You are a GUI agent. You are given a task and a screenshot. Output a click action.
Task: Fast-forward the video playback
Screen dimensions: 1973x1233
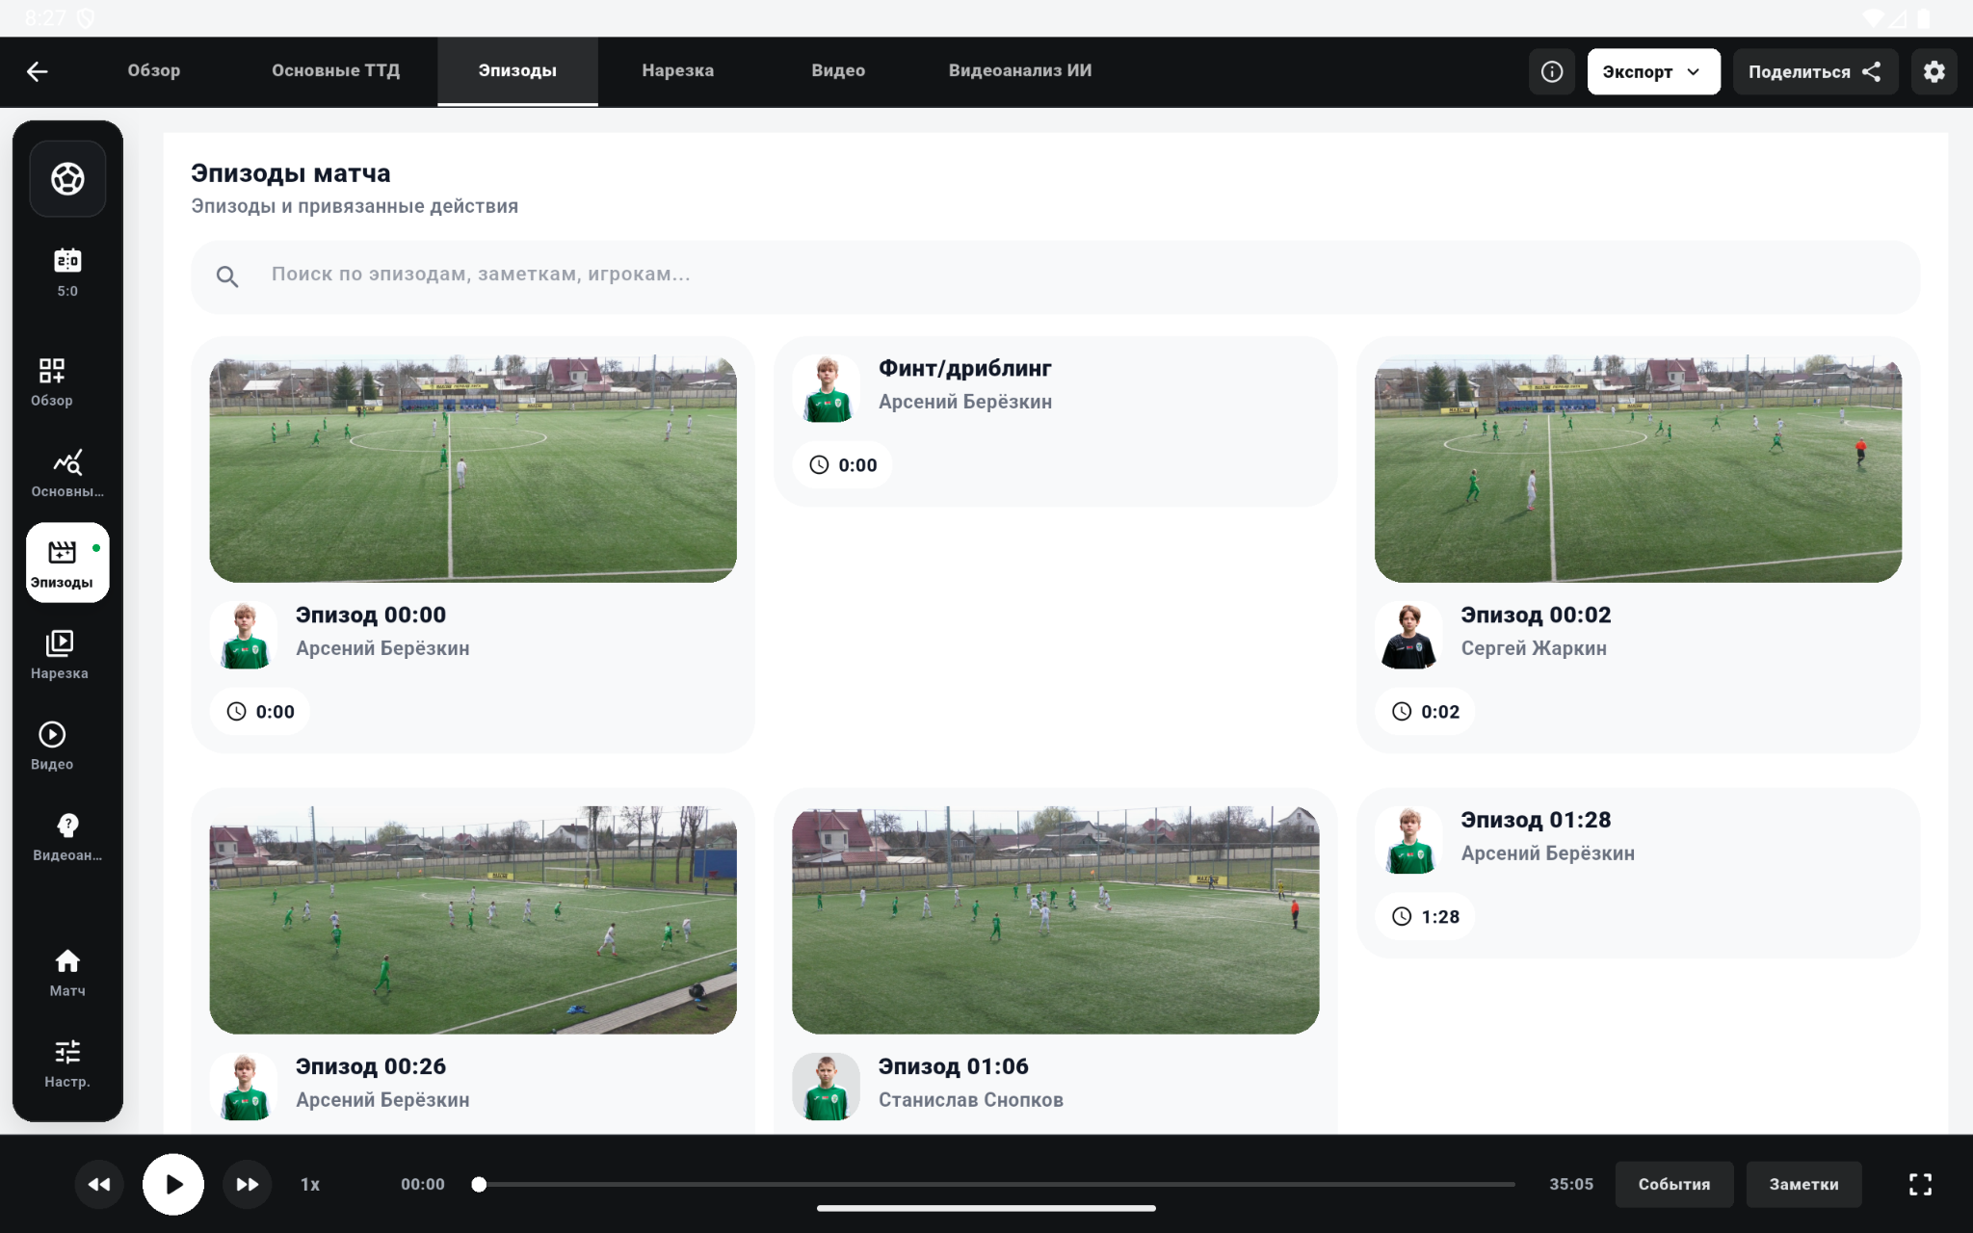click(248, 1184)
